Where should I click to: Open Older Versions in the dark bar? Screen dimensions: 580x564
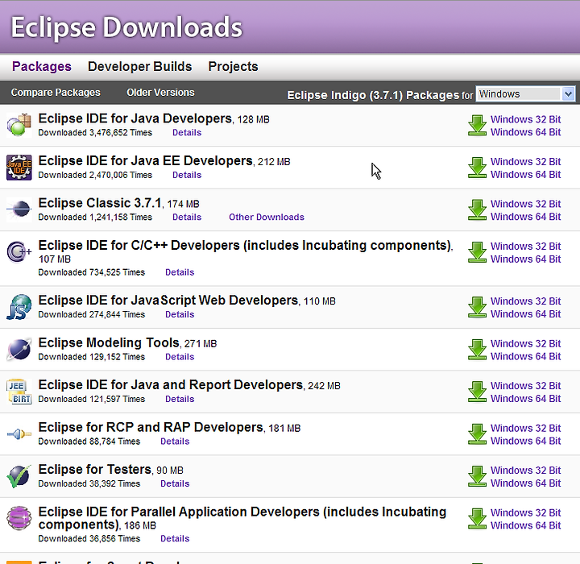[x=160, y=93]
